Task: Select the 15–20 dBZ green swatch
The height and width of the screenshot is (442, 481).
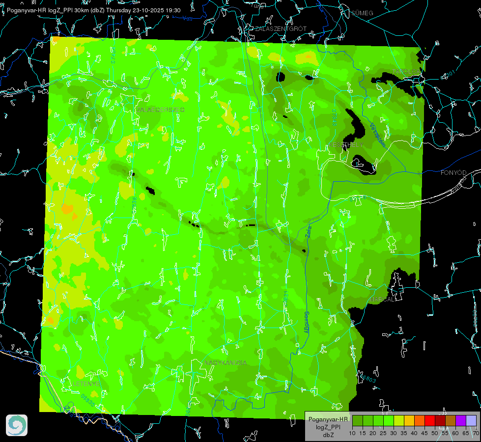Action: point(368,420)
